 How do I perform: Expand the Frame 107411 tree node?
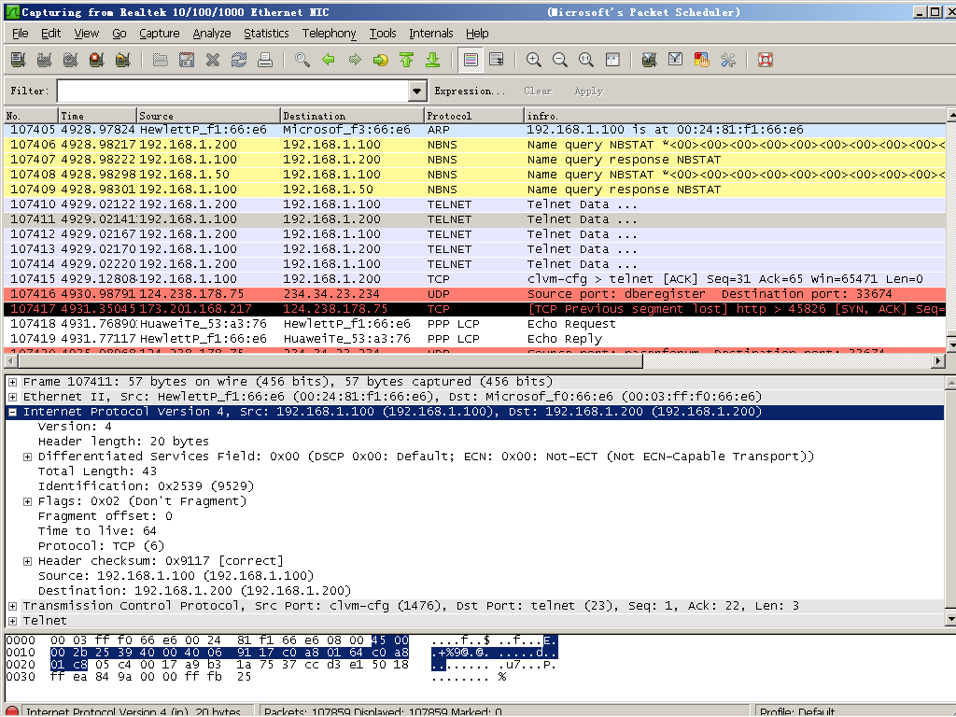coord(12,382)
